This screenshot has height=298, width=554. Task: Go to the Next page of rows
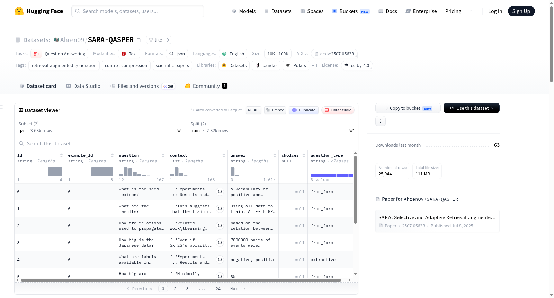click(x=238, y=289)
